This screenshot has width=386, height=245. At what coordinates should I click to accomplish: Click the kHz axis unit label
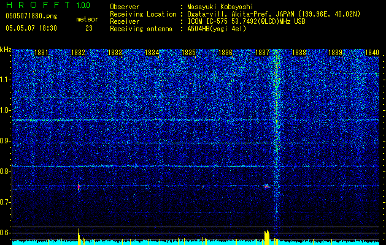(x=6, y=50)
